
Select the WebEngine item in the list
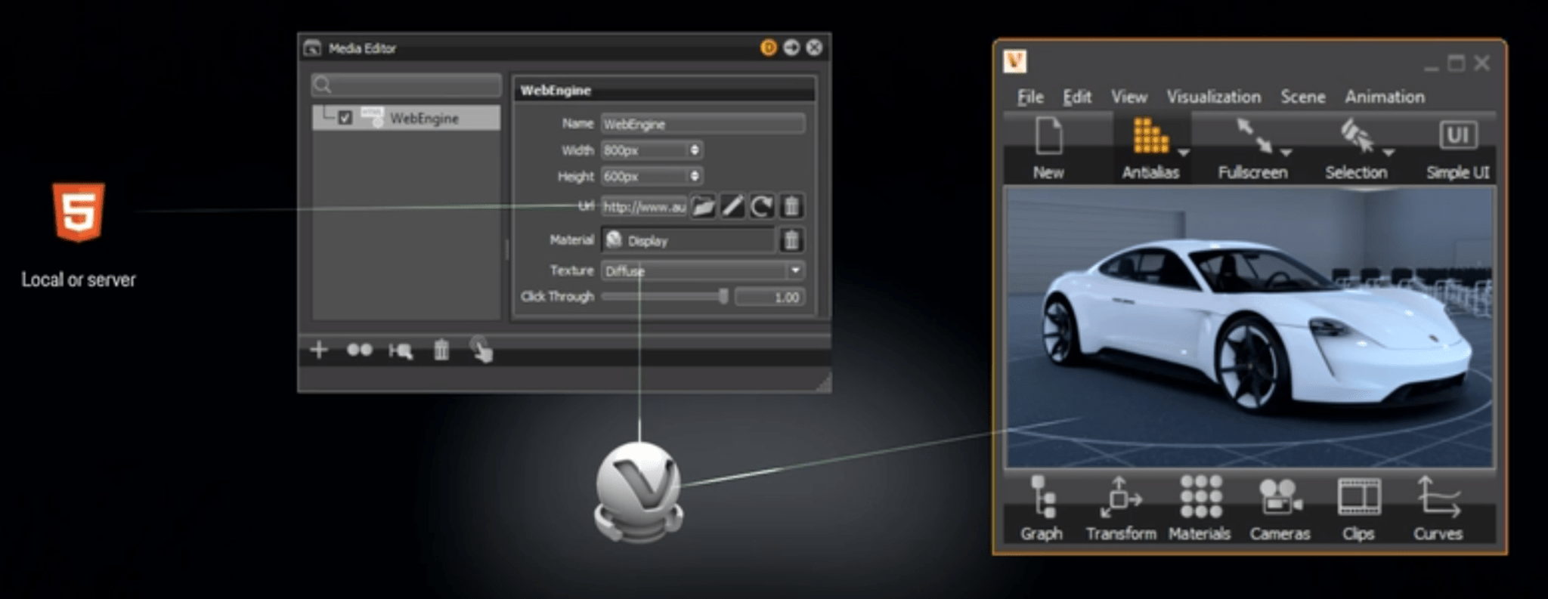pos(407,118)
